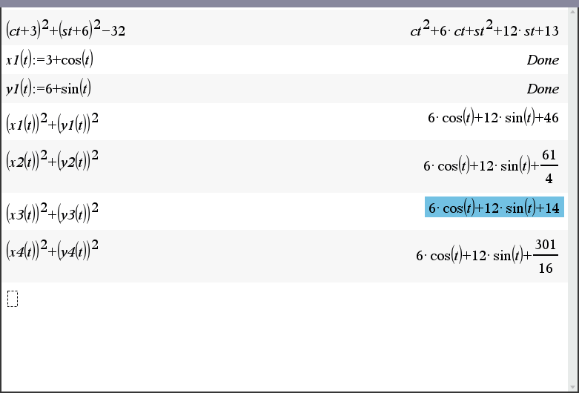The height and width of the screenshot is (393, 579).
Task: Click the vertical scrollbar track
Action: pyautogui.click(x=573, y=199)
